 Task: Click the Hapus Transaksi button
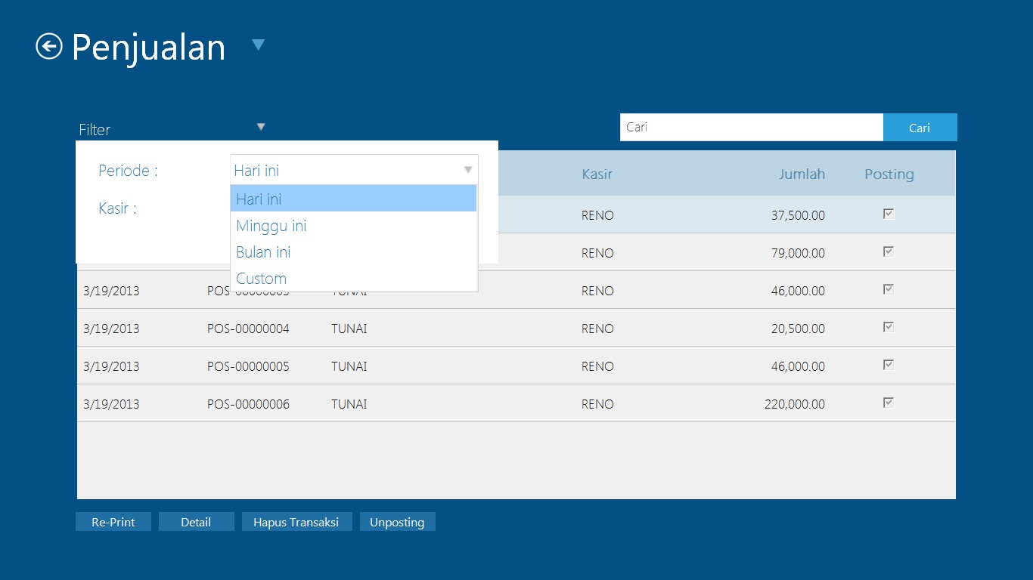tap(296, 522)
